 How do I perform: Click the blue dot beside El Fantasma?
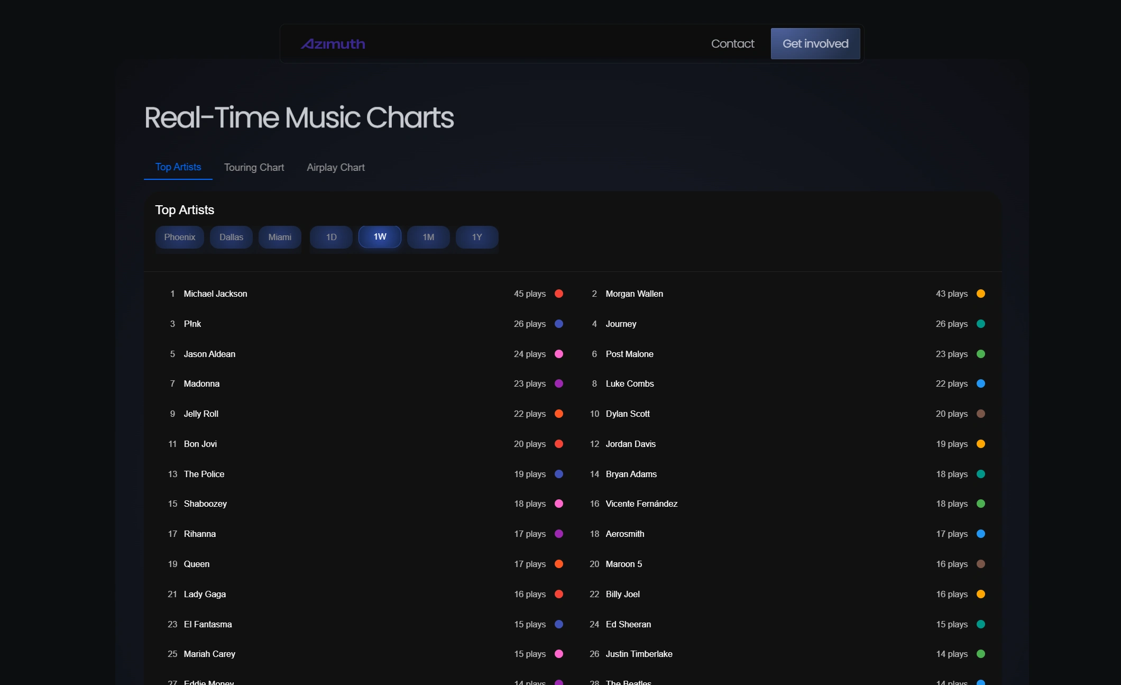click(559, 624)
